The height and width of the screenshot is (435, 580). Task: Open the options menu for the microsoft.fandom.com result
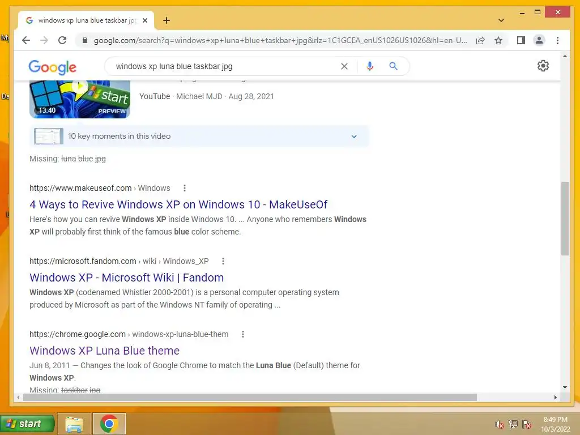[223, 261]
